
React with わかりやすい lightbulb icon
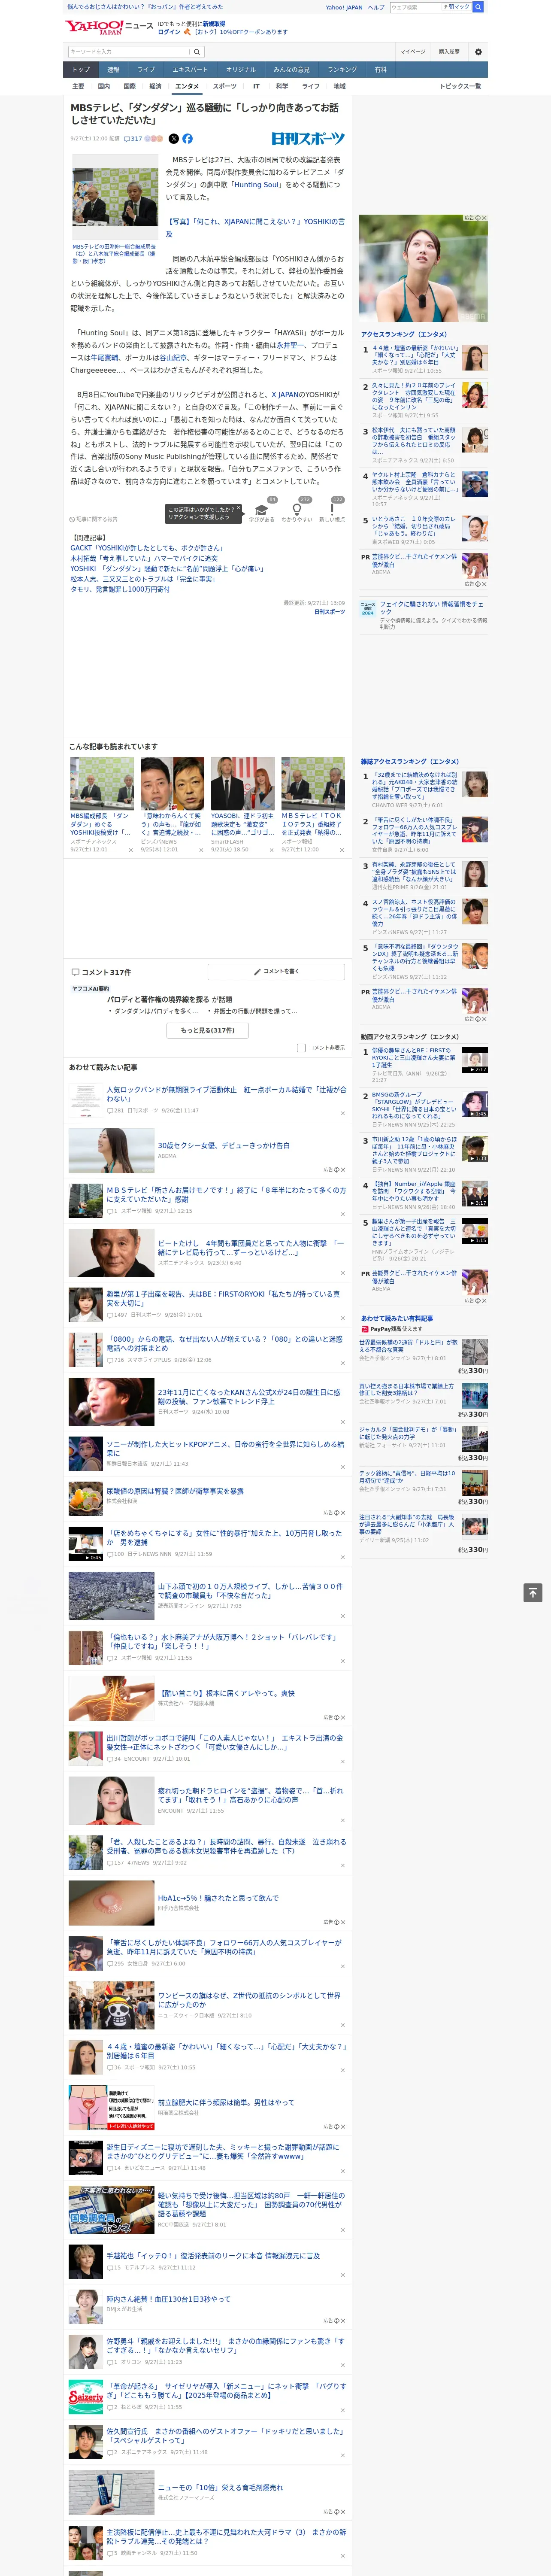(297, 509)
